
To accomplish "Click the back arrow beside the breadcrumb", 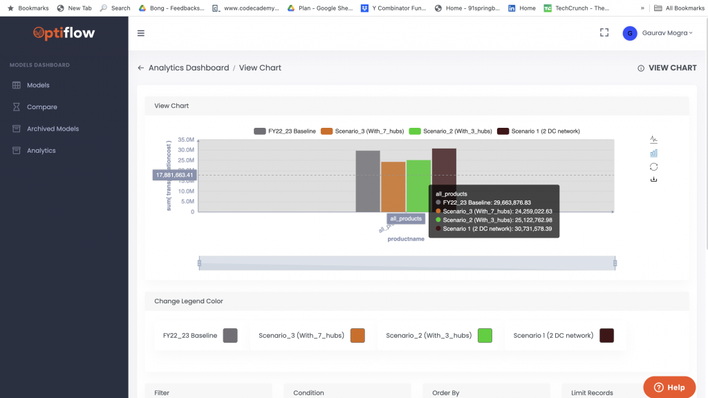I will [139, 68].
